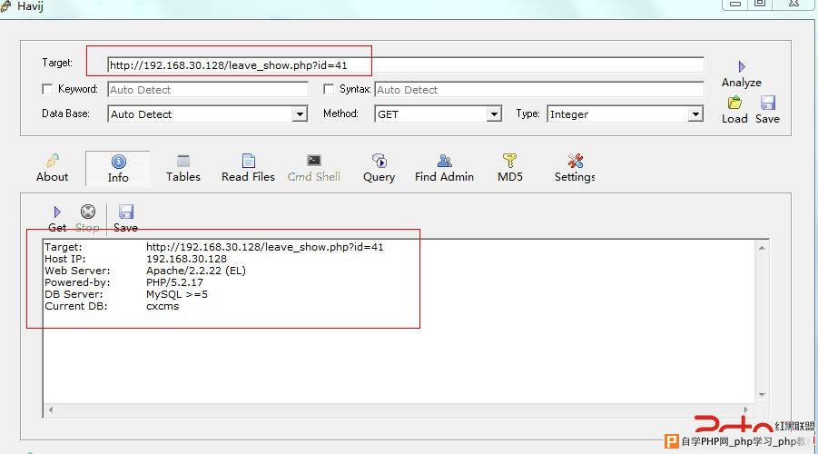Click the Save floppy icon beside Load
The width and height of the screenshot is (818, 454).
767,103
